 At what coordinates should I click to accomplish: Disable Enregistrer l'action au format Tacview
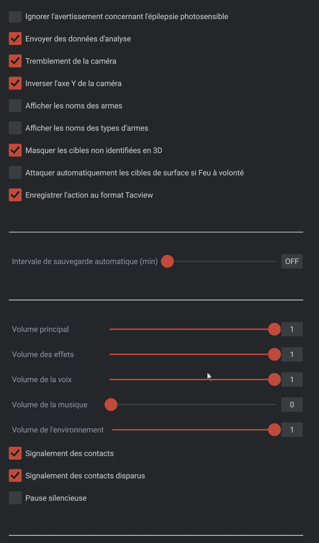pos(15,195)
